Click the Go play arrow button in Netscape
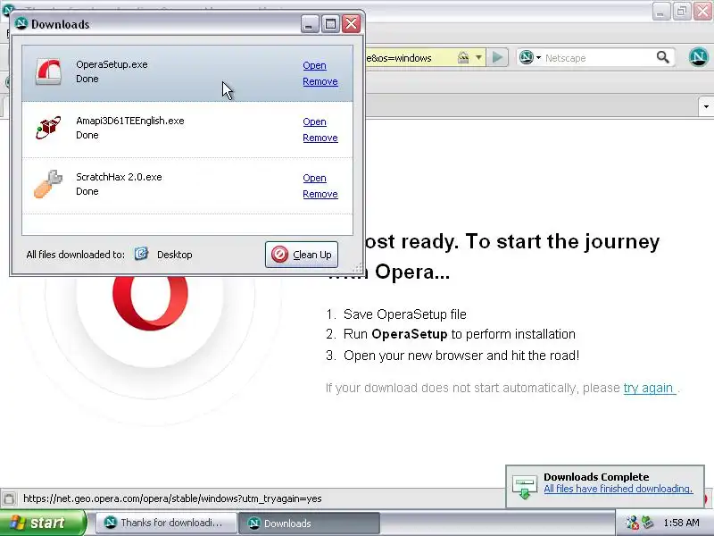 [497, 57]
